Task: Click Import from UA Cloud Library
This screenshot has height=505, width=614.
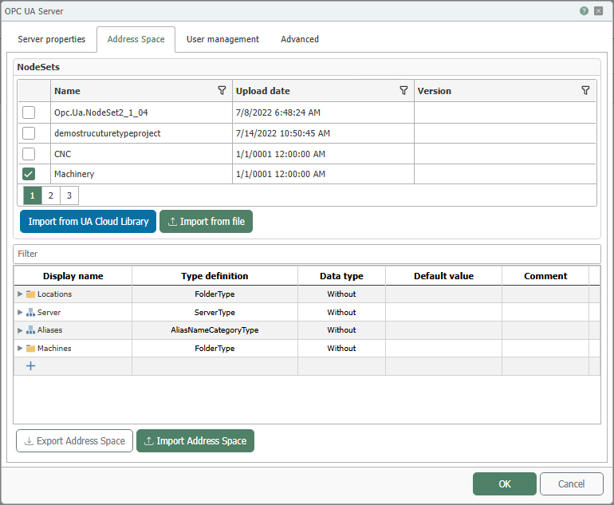Action: coord(88,221)
